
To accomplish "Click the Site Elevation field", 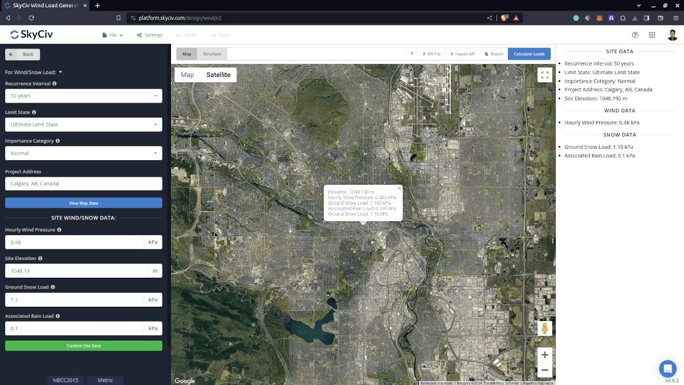I will 76,271.
